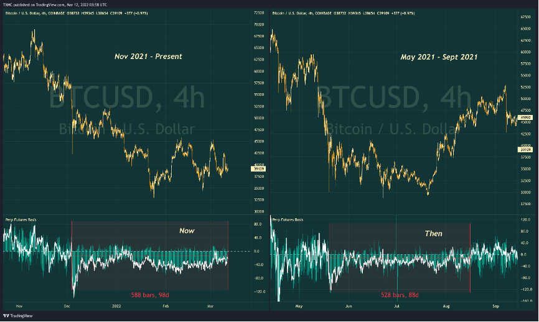This screenshot has width=539, height=322.
Task: Click the 39109 price tag on right chart axis
Action: [525, 150]
